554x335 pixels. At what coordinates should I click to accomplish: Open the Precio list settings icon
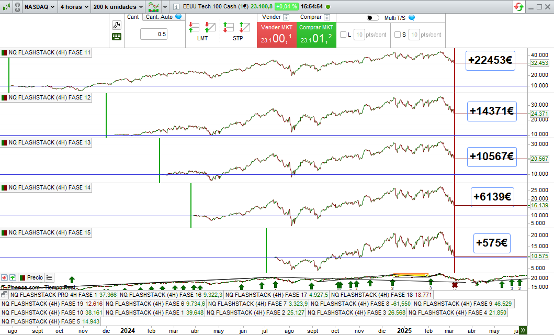49,277
